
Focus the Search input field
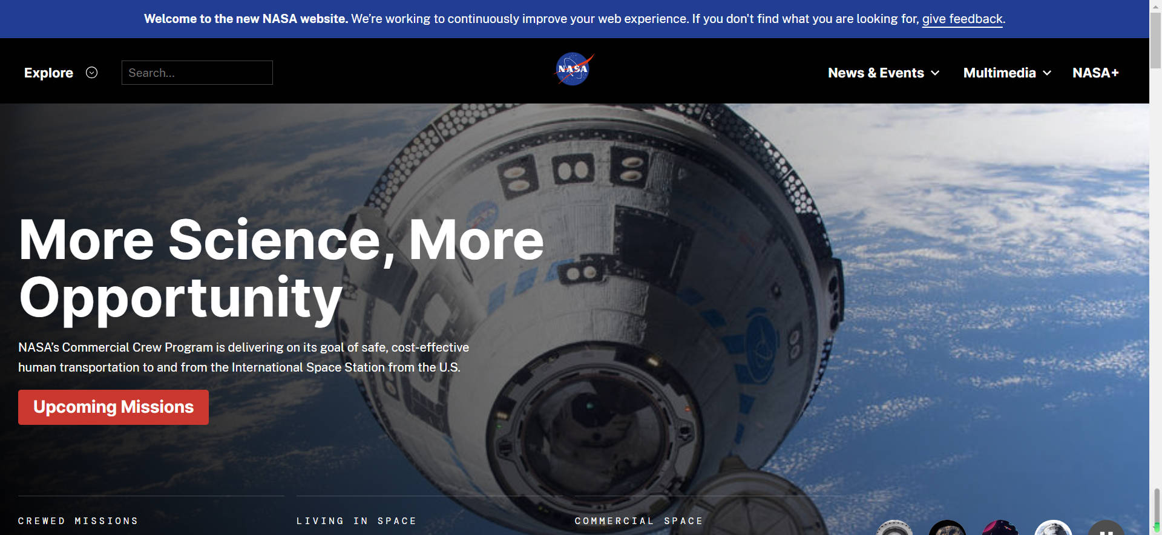coord(197,73)
